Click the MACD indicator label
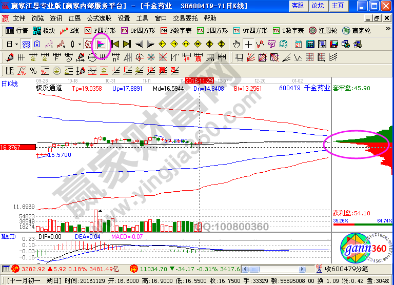 [x=8, y=237]
